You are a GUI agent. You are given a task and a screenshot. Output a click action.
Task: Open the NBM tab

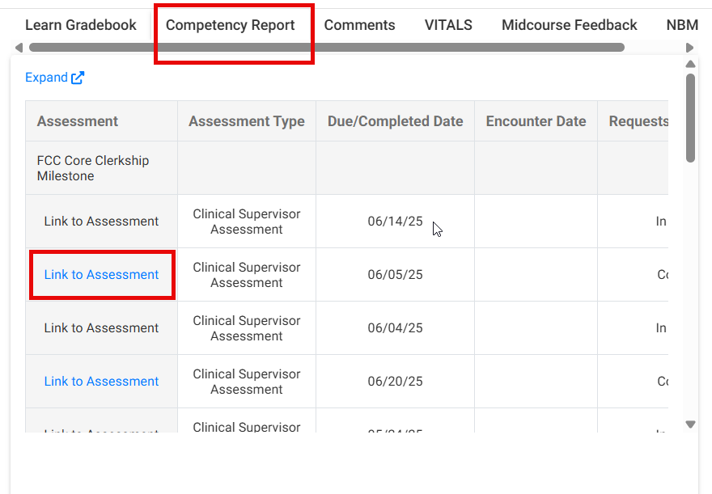click(x=683, y=25)
